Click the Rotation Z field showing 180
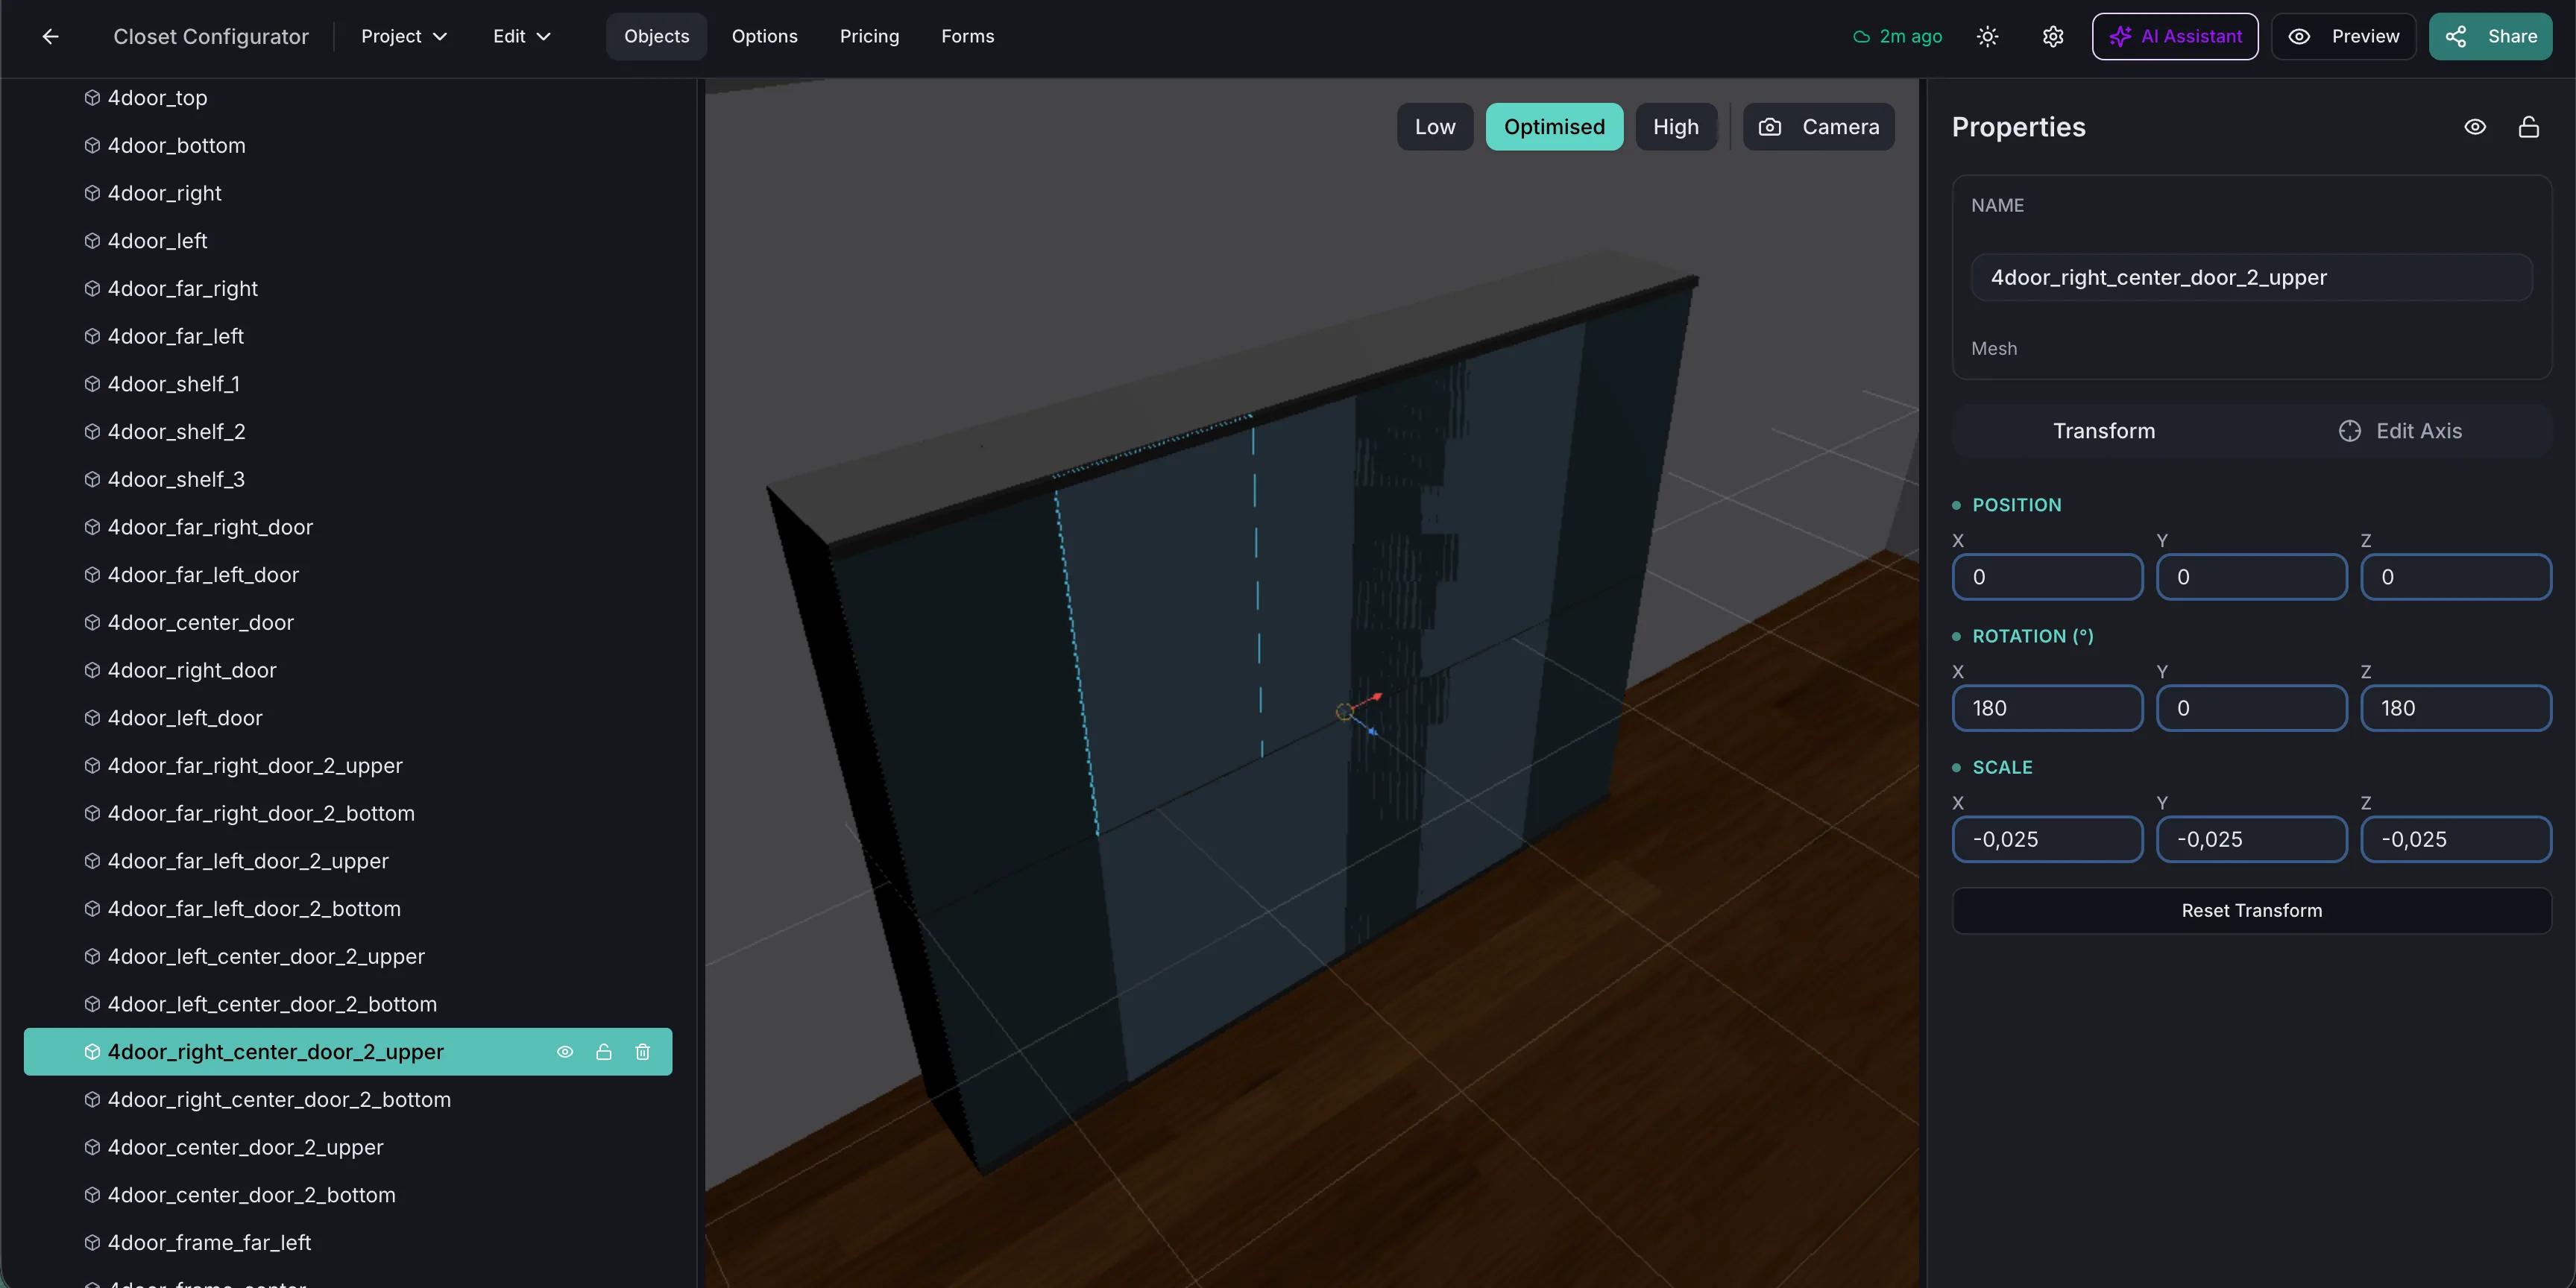This screenshot has height=1288, width=2576. (x=2456, y=708)
